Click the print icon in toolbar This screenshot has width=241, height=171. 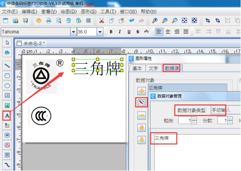coord(49,20)
